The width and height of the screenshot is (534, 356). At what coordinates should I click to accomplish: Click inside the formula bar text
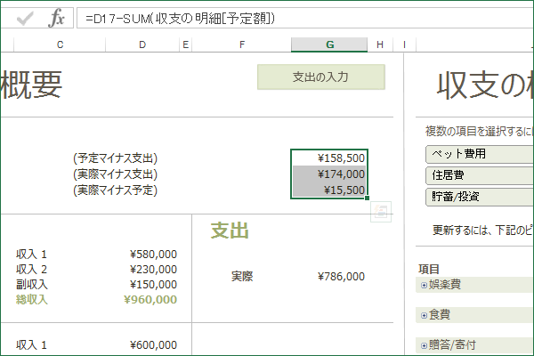pyautogui.click(x=180, y=19)
